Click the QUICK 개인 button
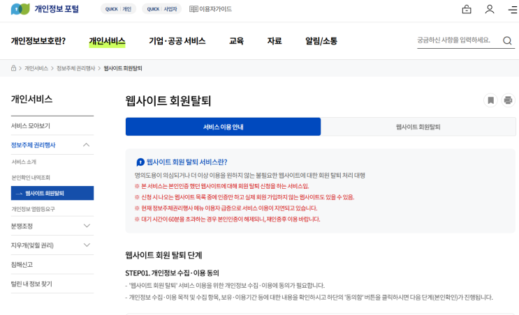Image resolution: width=519 pixels, height=315 pixels. click(x=118, y=9)
